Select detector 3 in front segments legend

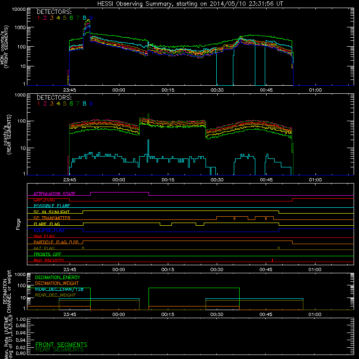pyautogui.click(x=52, y=18)
